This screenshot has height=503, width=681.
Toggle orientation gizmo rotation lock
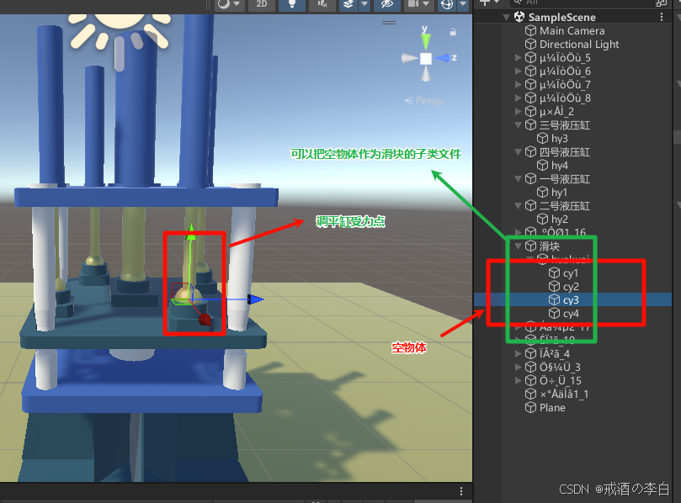453,32
